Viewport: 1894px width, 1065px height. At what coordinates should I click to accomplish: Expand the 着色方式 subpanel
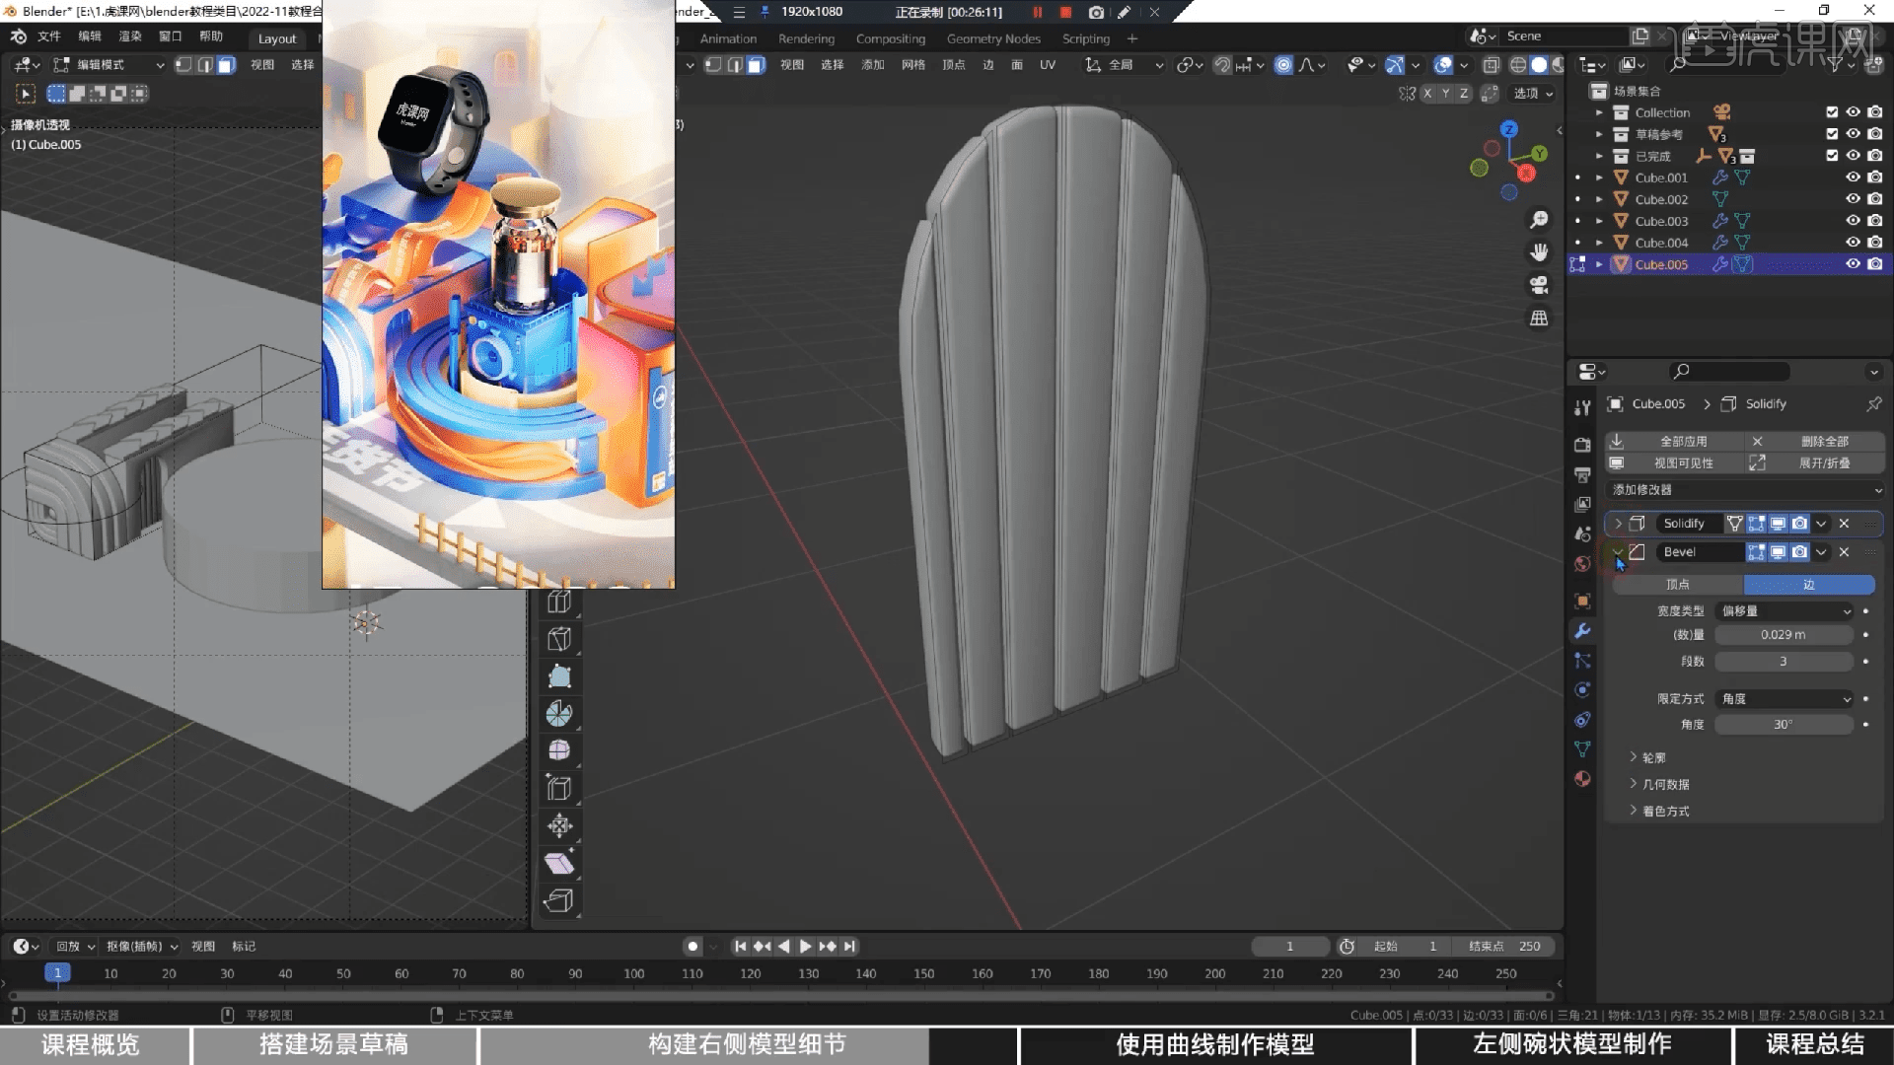[x=1658, y=812]
